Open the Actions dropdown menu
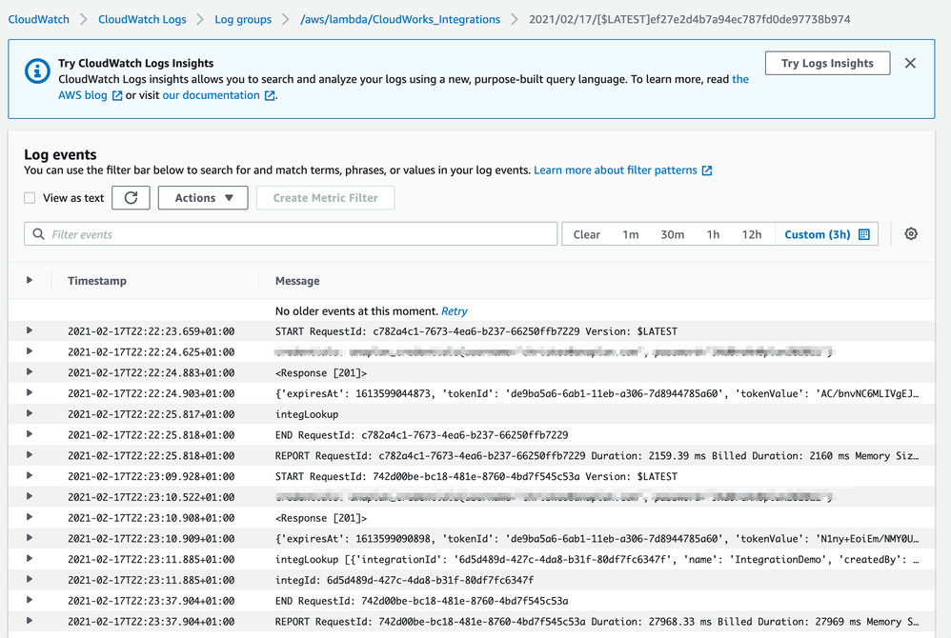This screenshot has width=951, height=638. click(x=203, y=198)
